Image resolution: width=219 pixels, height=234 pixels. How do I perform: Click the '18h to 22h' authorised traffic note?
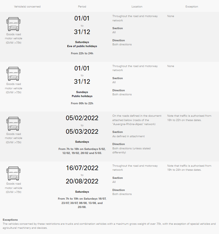pyautogui.click(x=189, y=118)
